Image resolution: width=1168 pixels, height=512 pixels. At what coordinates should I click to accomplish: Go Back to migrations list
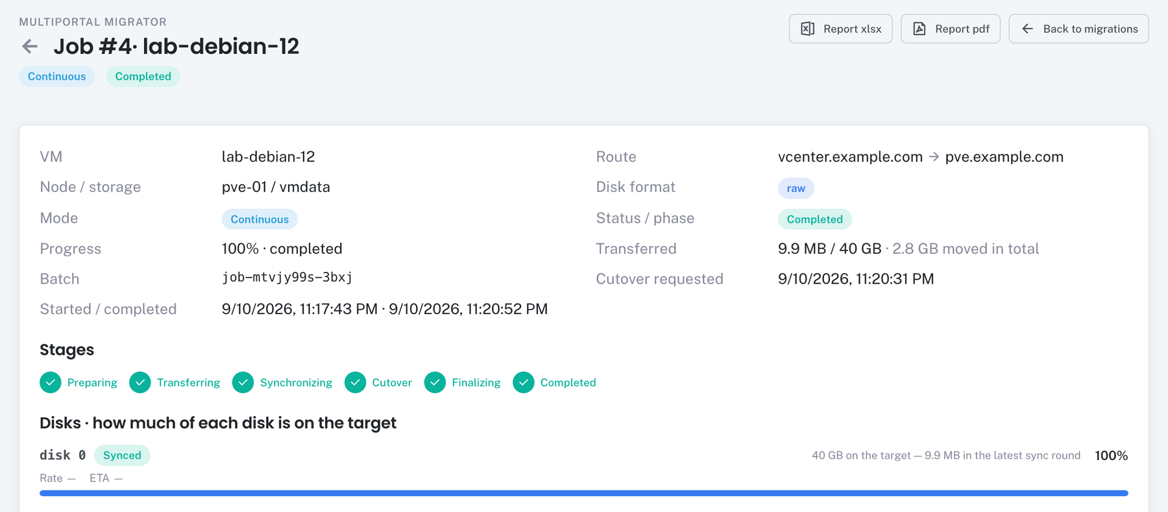tap(1078, 29)
